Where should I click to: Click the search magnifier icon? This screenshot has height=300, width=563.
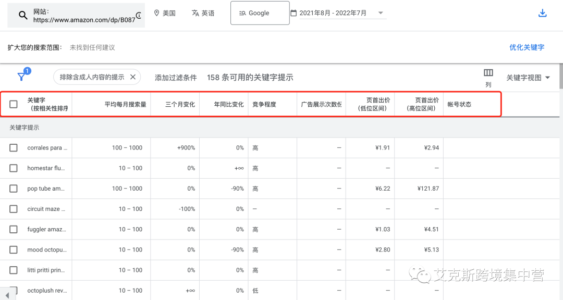(23, 15)
